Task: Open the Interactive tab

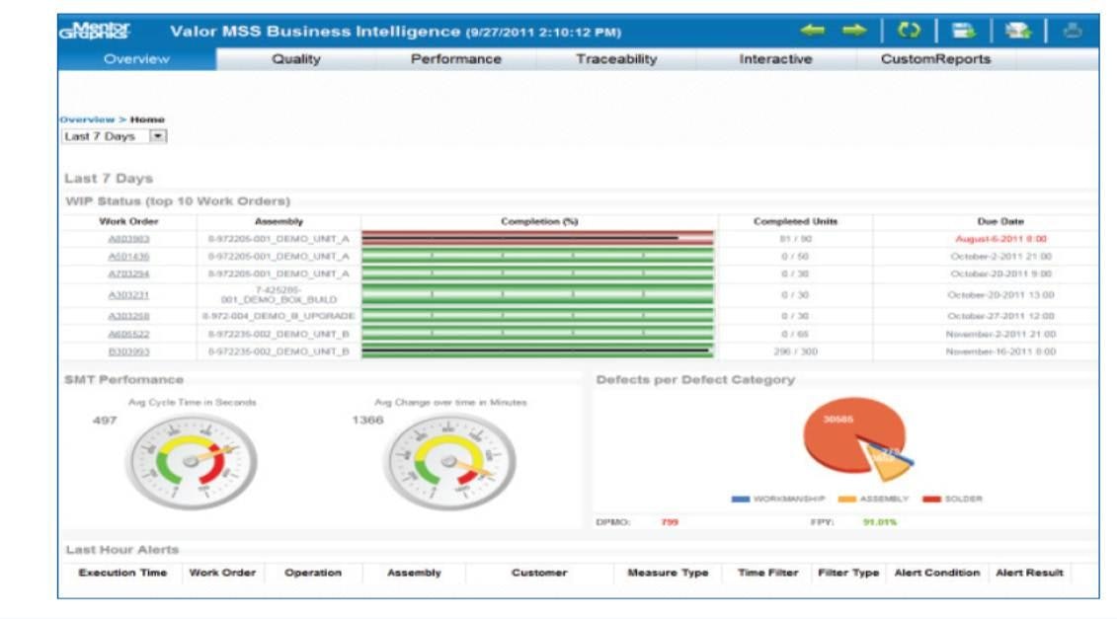Action: tap(775, 59)
